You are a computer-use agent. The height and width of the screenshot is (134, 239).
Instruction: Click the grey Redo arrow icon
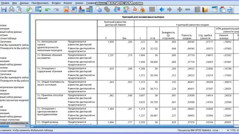(x=56, y=10)
